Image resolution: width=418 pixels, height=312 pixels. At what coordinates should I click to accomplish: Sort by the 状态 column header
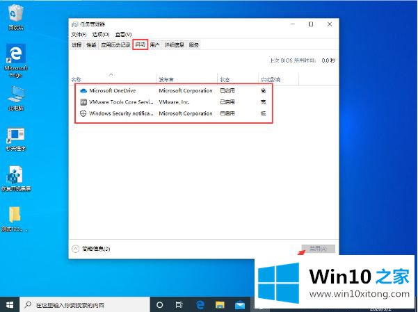click(225, 79)
